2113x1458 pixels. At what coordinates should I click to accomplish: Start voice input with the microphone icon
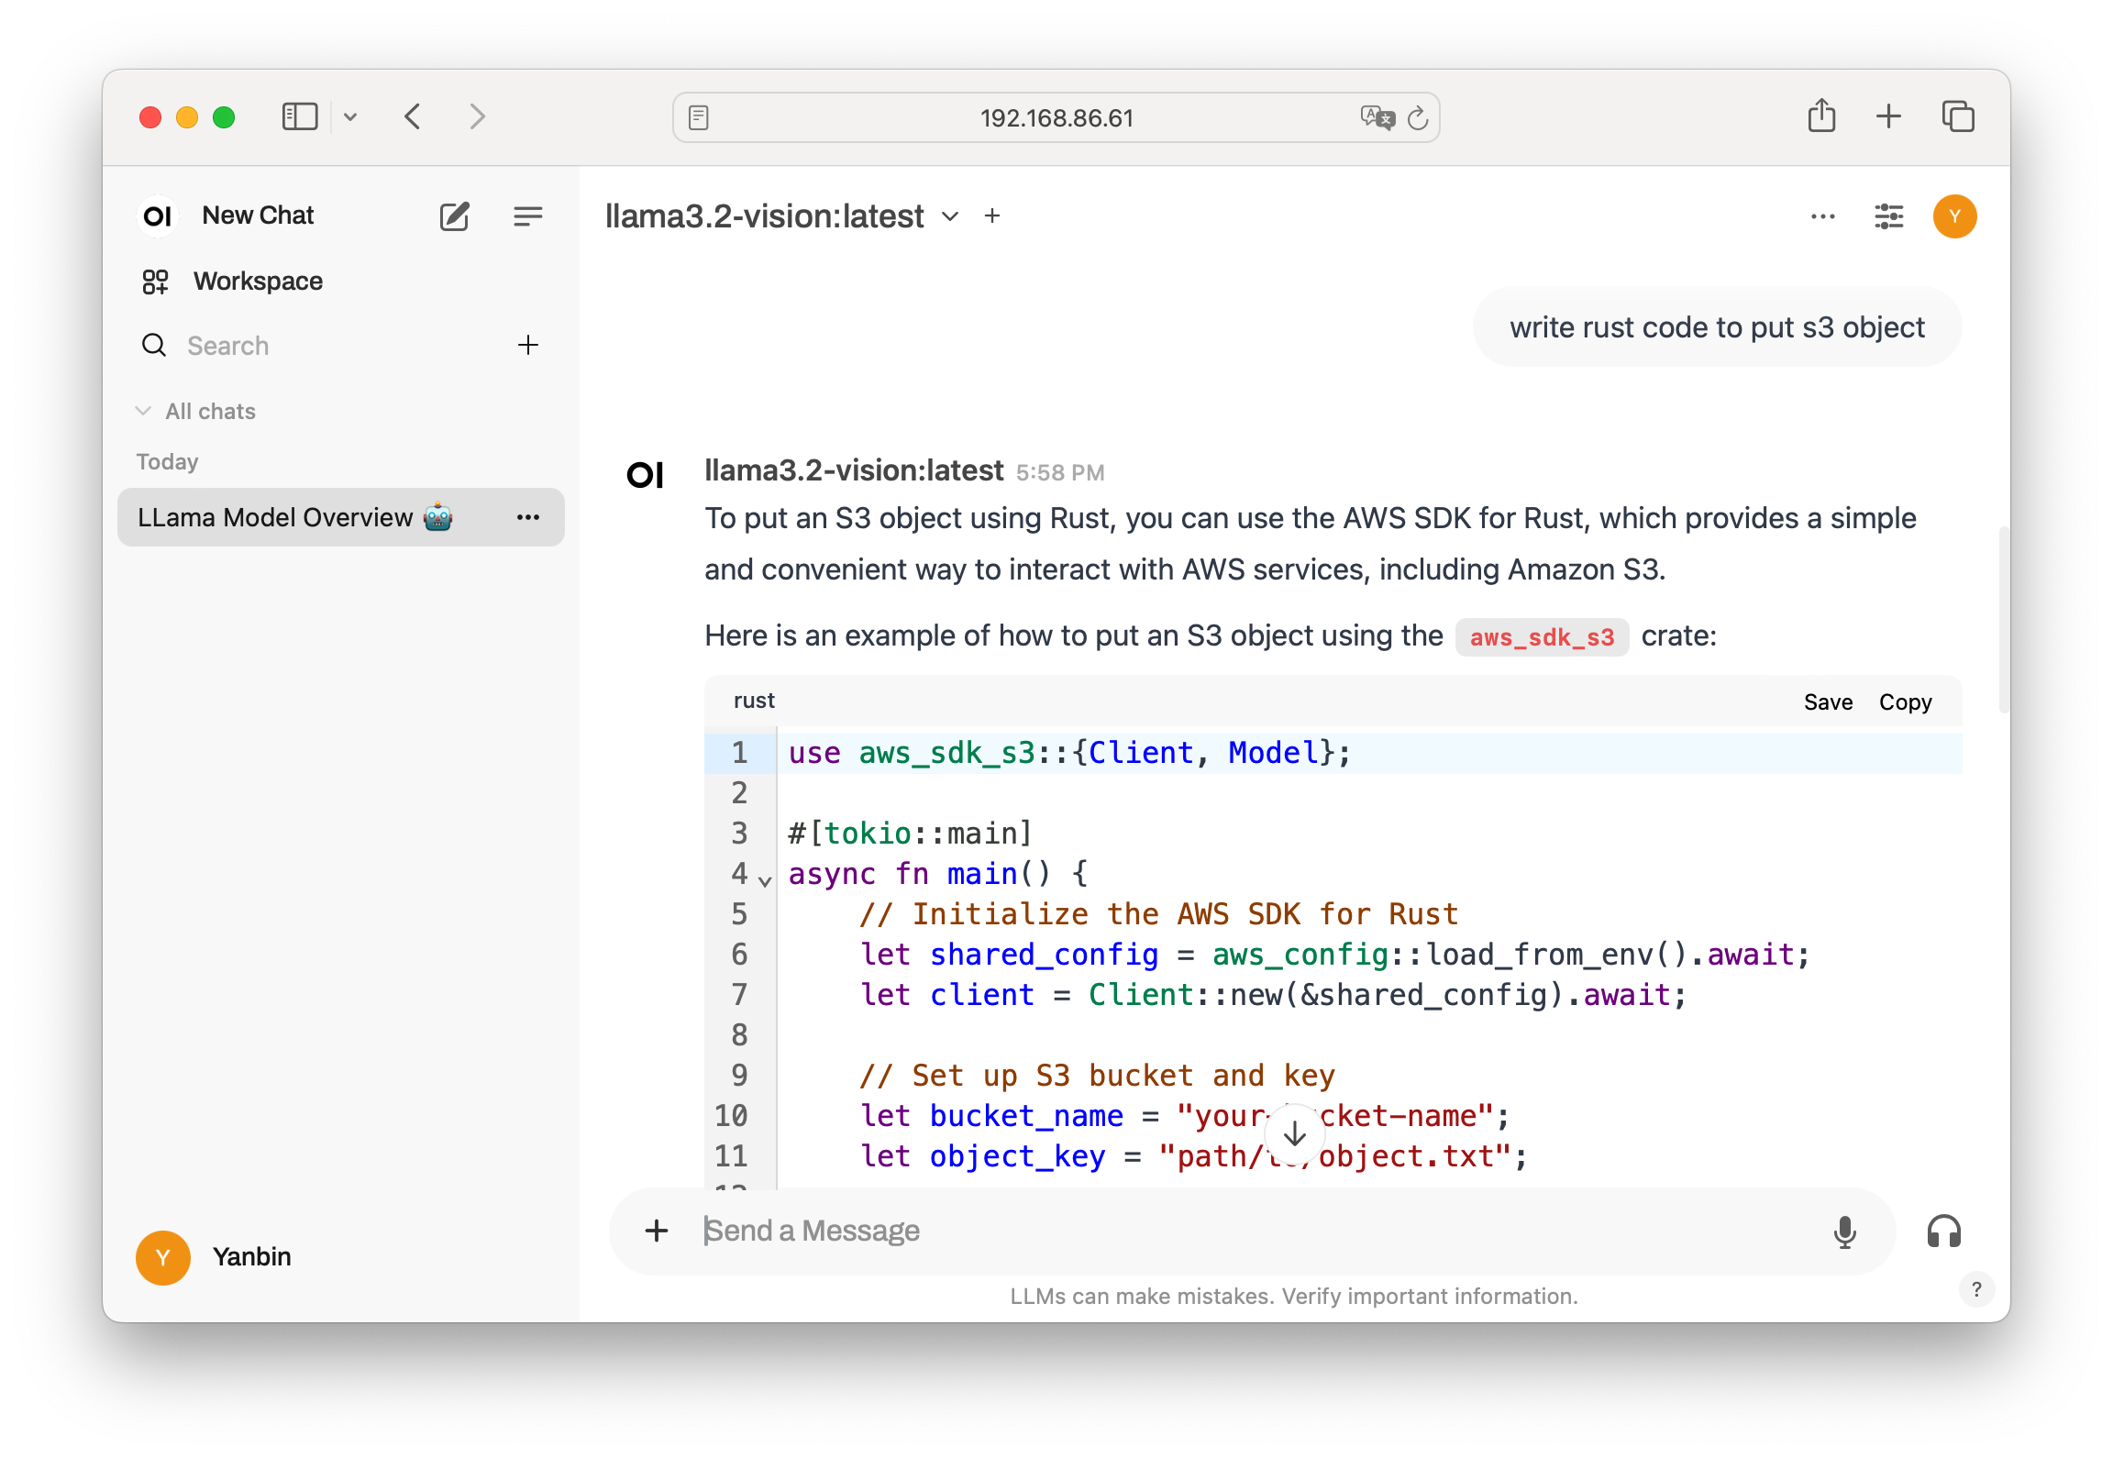pyautogui.click(x=1844, y=1232)
